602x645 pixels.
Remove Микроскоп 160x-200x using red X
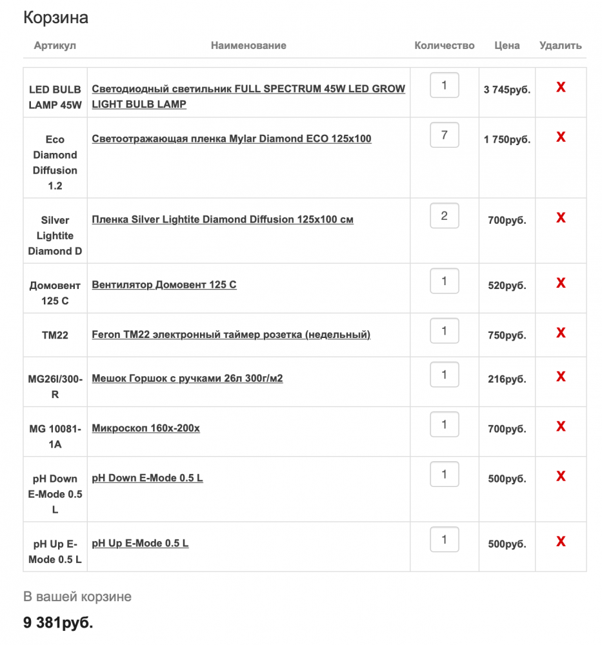[x=561, y=426]
